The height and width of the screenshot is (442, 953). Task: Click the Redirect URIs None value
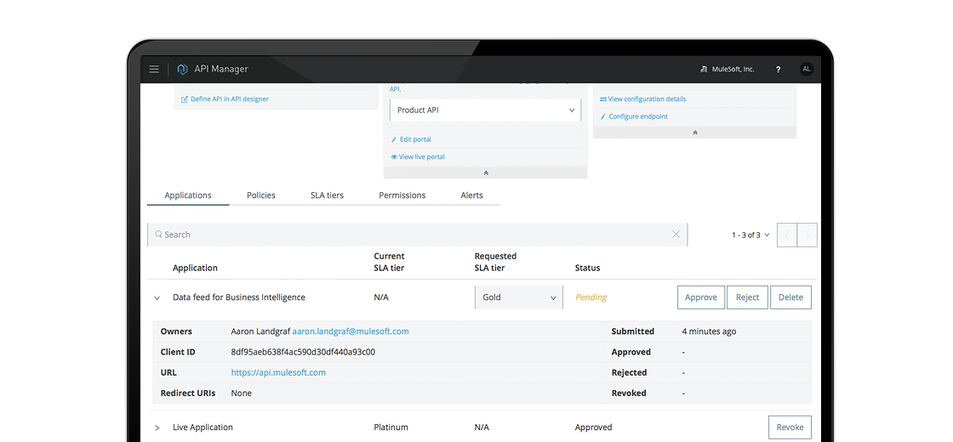coord(242,394)
